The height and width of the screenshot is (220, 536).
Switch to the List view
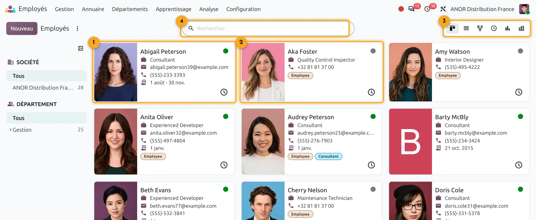click(466, 28)
